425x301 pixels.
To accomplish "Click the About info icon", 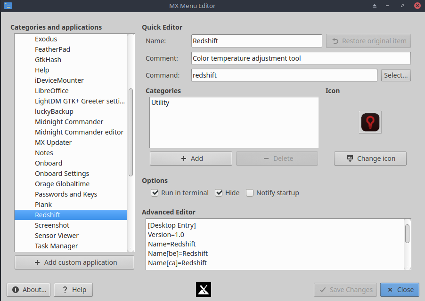I will 16,290.
